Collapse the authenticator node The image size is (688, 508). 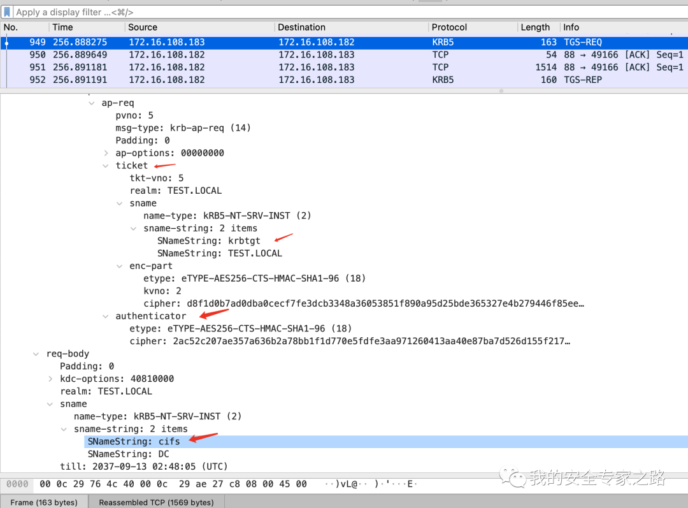coord(106,317)
